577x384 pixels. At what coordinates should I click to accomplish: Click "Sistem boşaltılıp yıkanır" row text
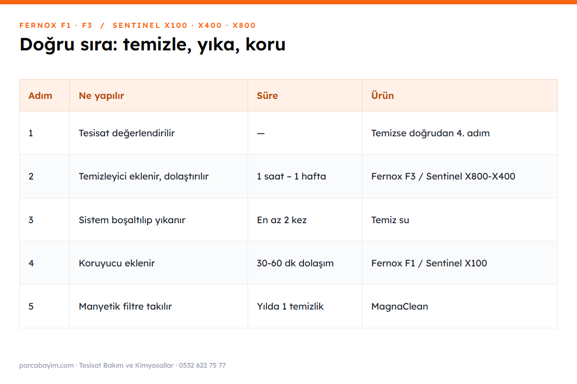point(132,220)
